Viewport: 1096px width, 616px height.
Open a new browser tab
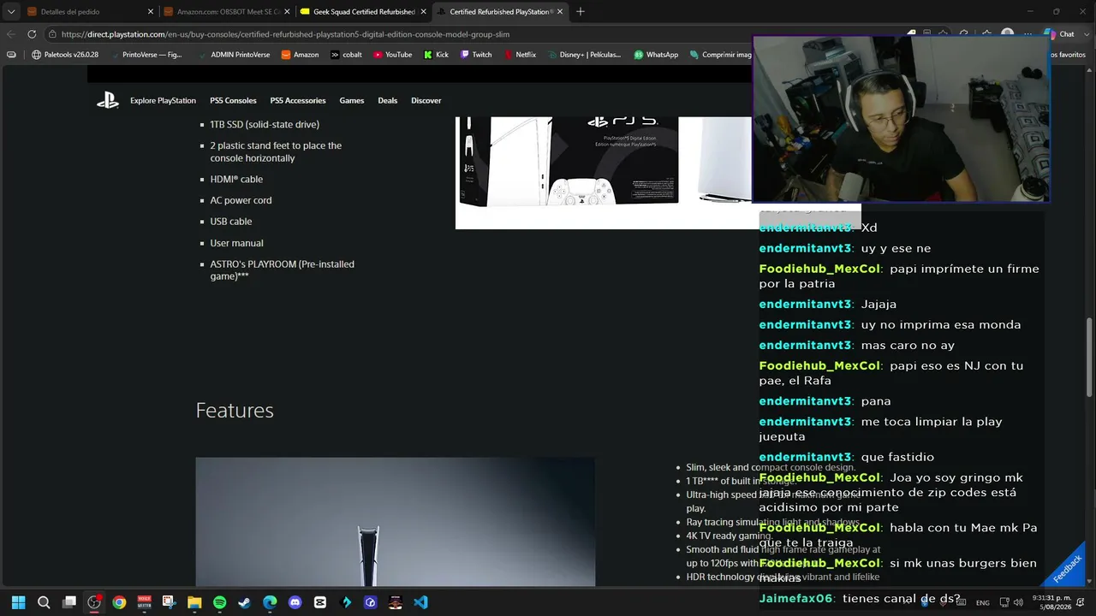[581, 12]
